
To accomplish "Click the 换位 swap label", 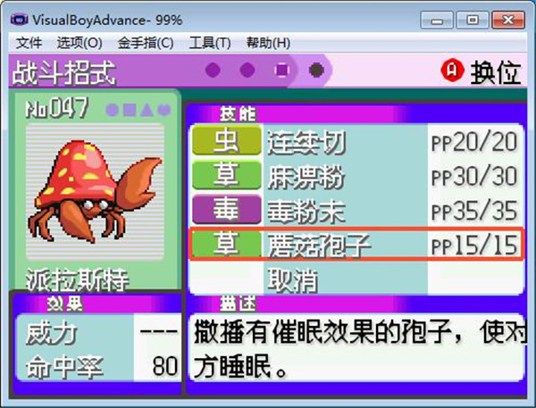I will point(496,71).
